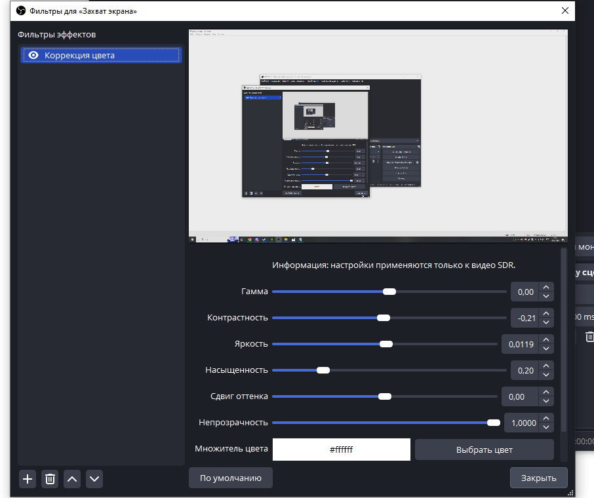Decrease Контрастность value with down arrow

(x=546, y=322)
